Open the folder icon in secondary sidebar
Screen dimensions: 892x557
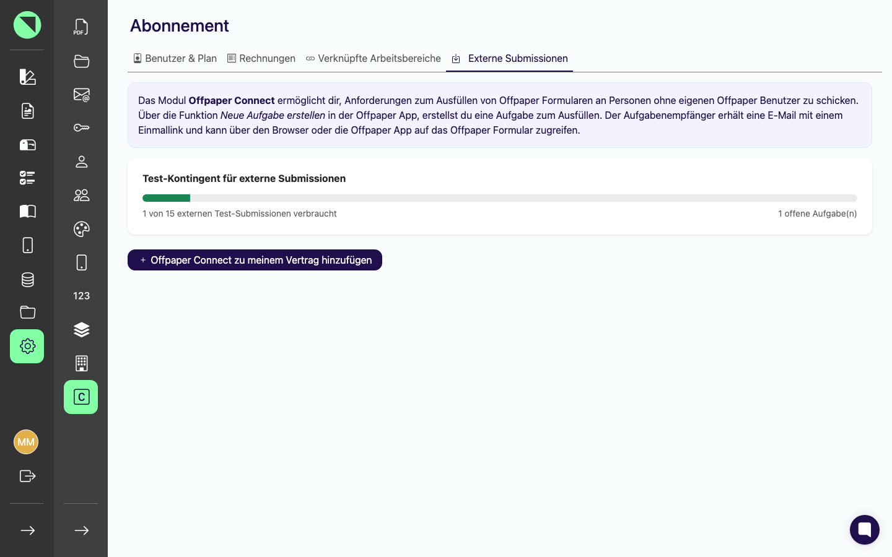pos(81,61)
